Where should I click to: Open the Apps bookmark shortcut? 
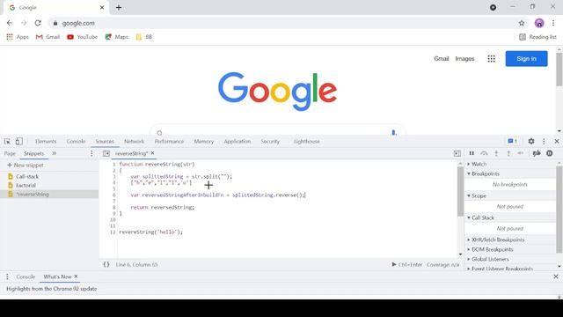[x=18, y=37]
